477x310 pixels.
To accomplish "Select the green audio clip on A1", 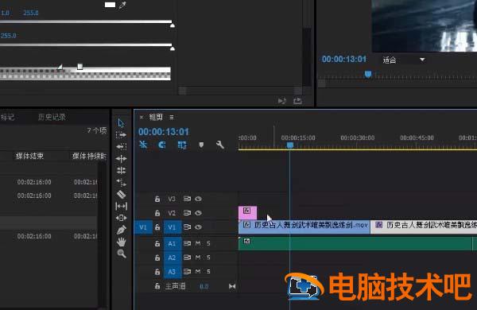I will (x=355, y=244).
